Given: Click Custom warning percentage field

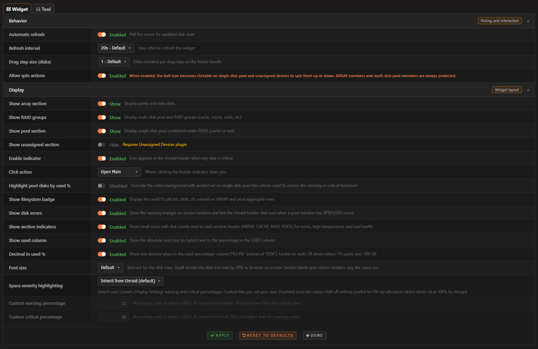Looking at the screenshot, I should (113, 303).
